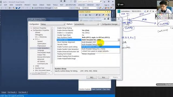Click Collapse All icon in Solution Explorer

tap(97, 15)
